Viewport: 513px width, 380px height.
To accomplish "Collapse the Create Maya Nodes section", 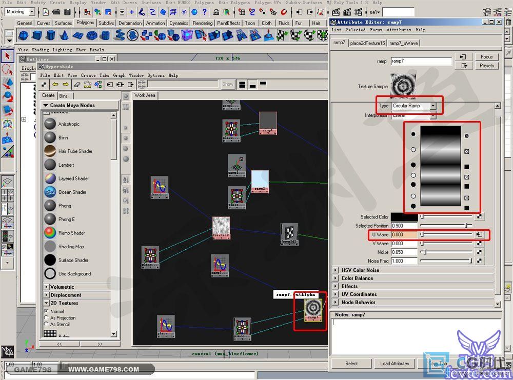I will coord(46,105).
